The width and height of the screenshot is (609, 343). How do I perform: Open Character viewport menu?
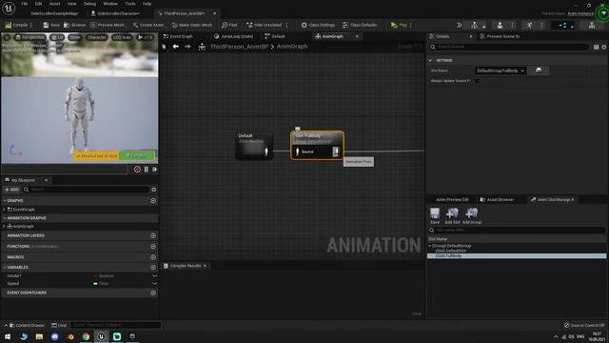(96, 37)
